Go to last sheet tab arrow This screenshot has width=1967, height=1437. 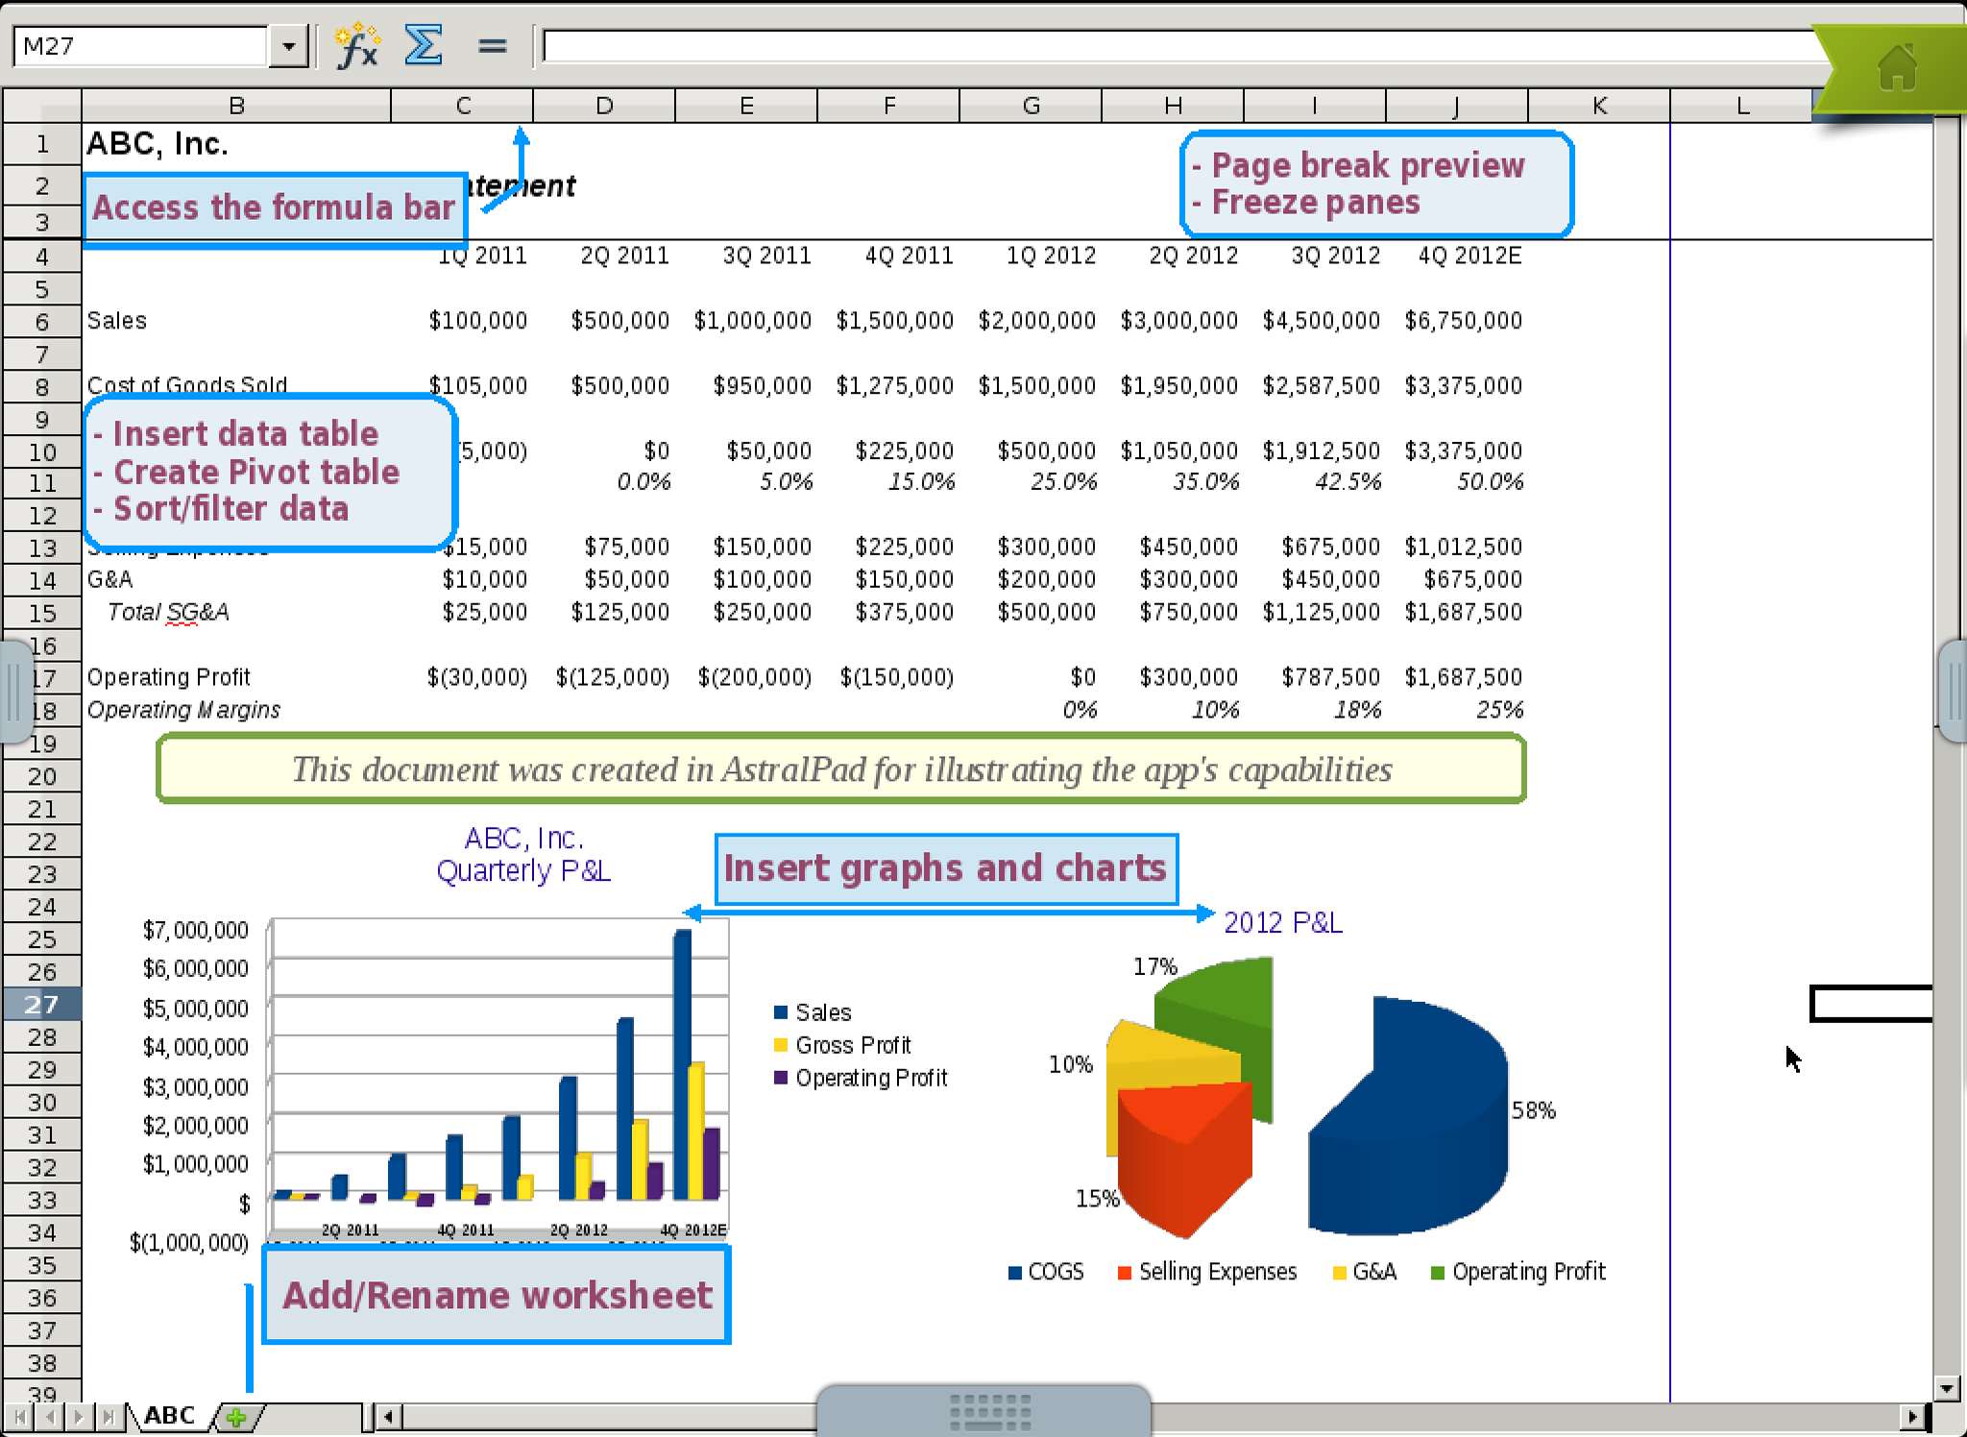coord(109,1417)
